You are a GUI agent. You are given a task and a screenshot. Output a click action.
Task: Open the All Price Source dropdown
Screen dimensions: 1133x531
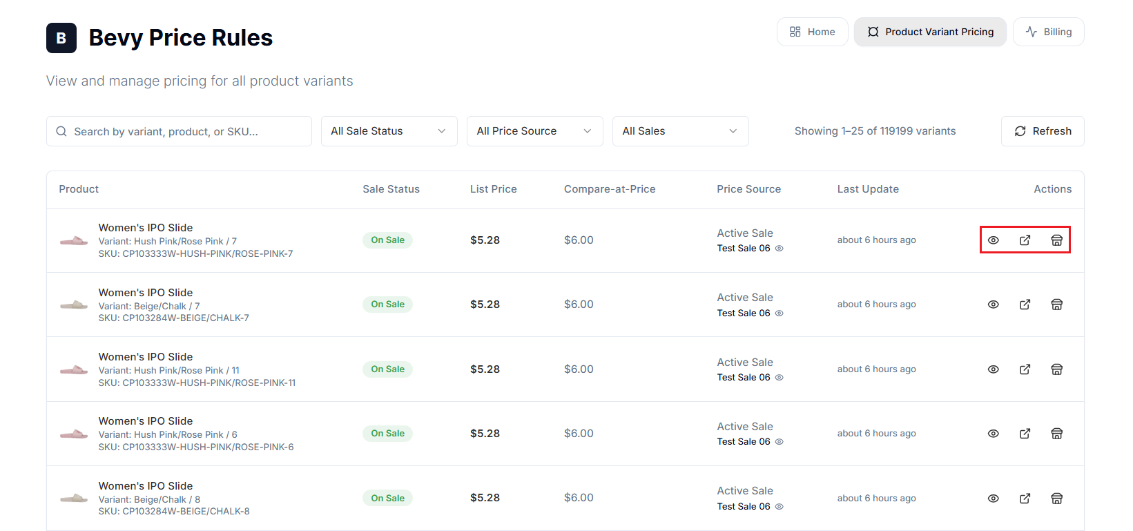coord(535,131)
